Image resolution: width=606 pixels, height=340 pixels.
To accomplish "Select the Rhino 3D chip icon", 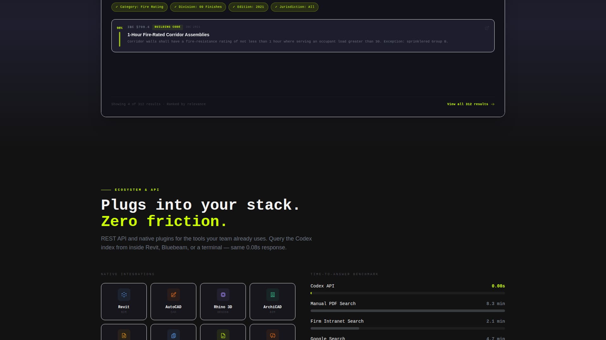I will click(223, 295).
